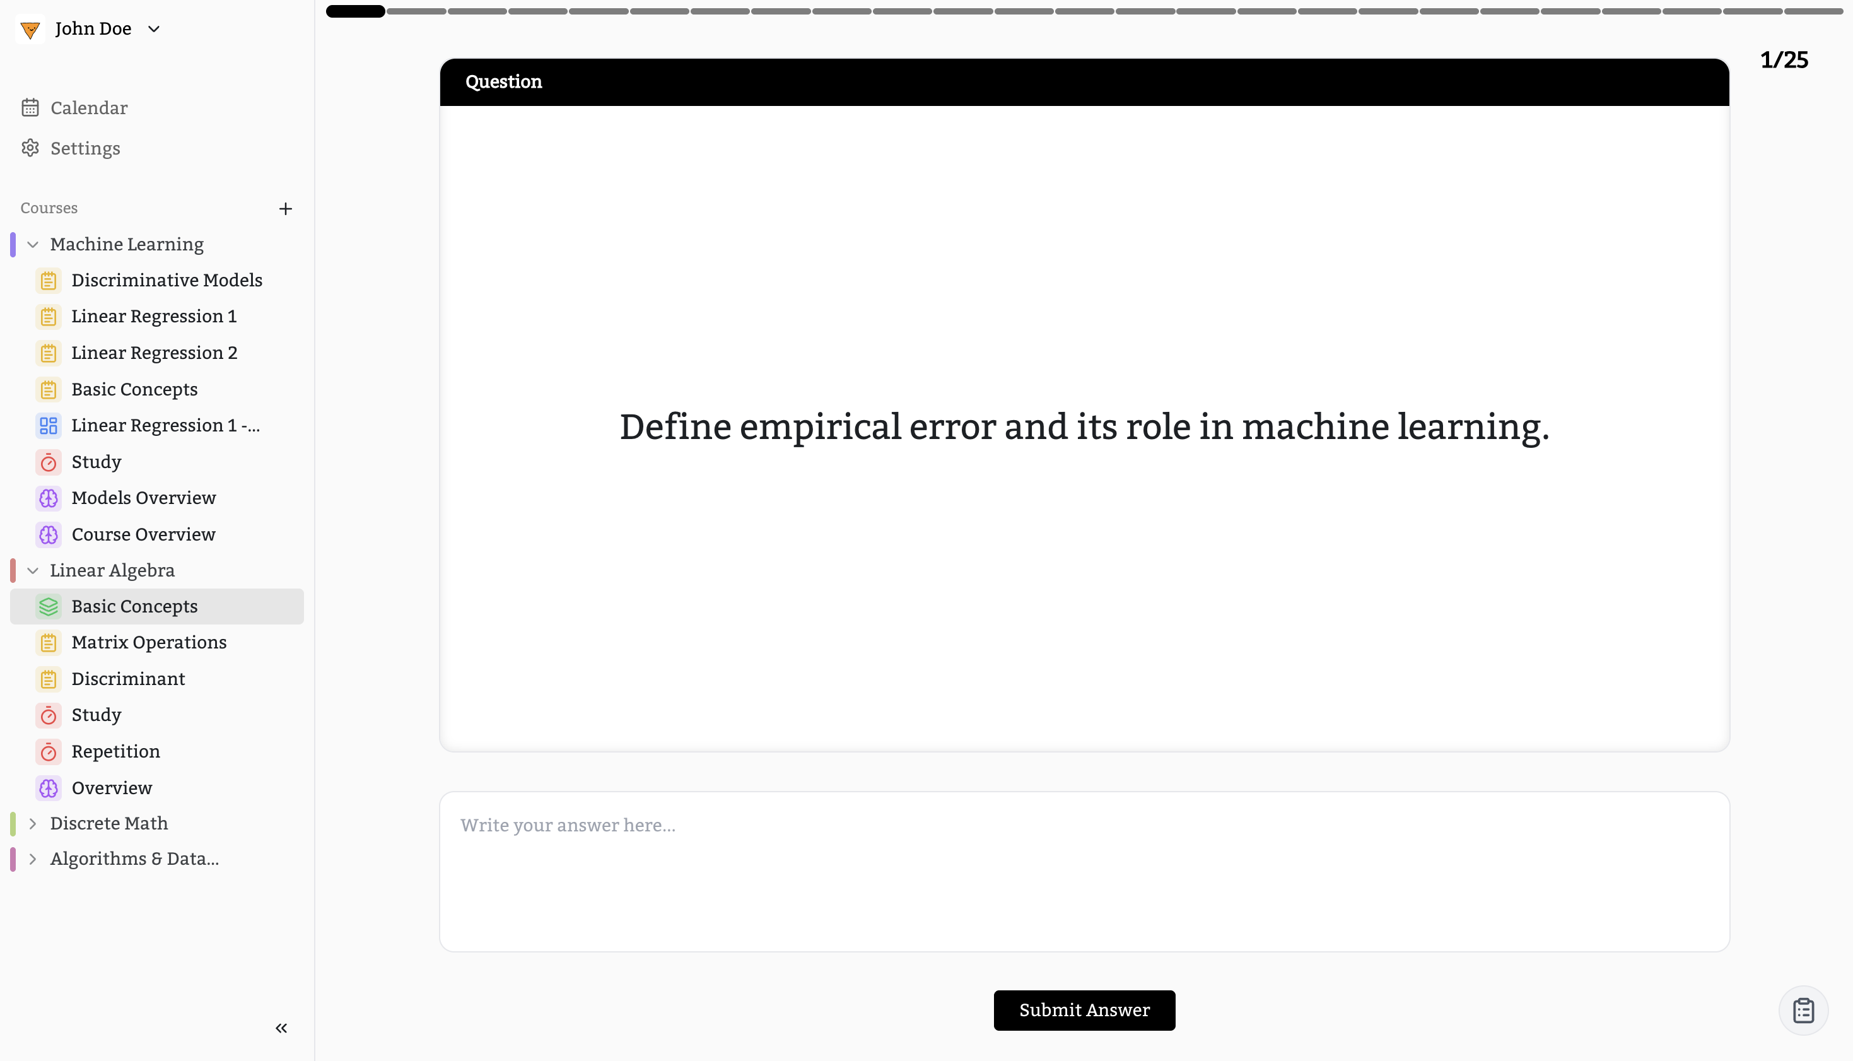Click the second progress bar segment
The width and height of the screenshot is (1853, 1061).
(x=416, y=11)
